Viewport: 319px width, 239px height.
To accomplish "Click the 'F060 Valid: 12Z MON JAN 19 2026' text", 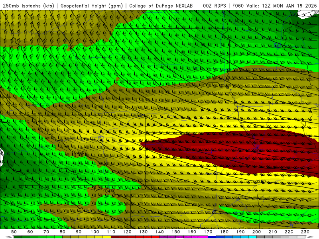I will [274, 6].
